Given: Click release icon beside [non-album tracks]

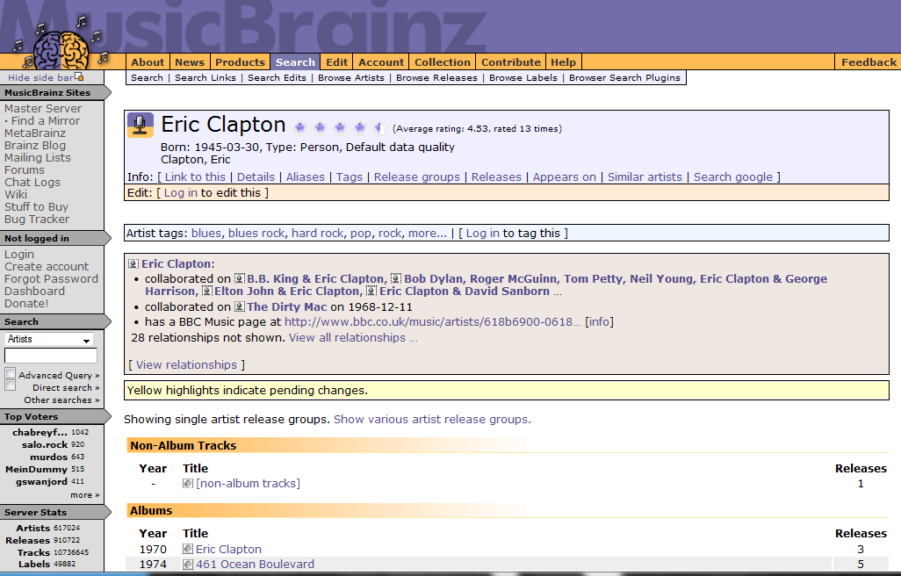Looking at the screenshot, I should [188, 484].
